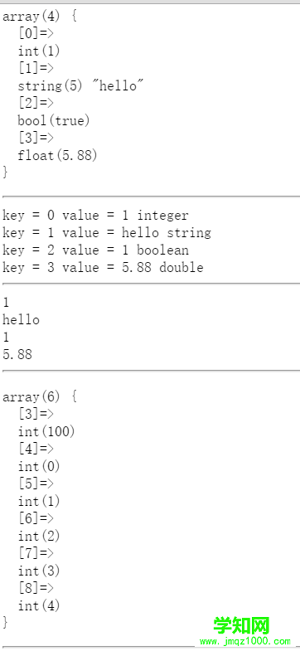Click the int(4) value line
Image resolution: width=300 pixels, height=651 pixels.
39,606
